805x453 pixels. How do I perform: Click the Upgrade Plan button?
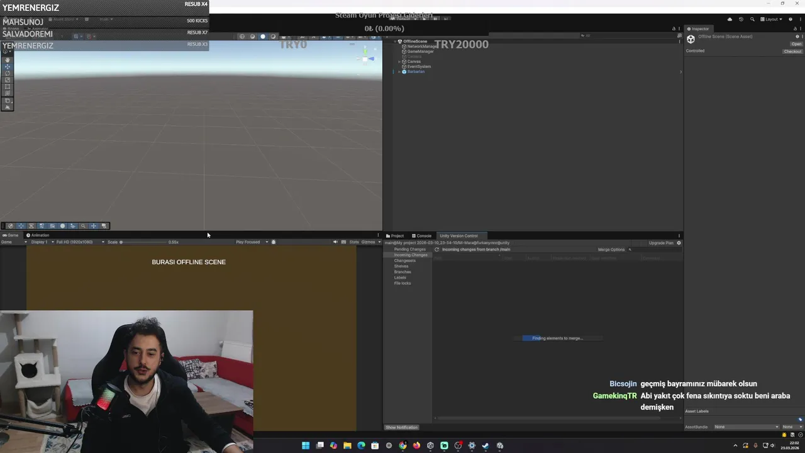[x=661, y=243]
